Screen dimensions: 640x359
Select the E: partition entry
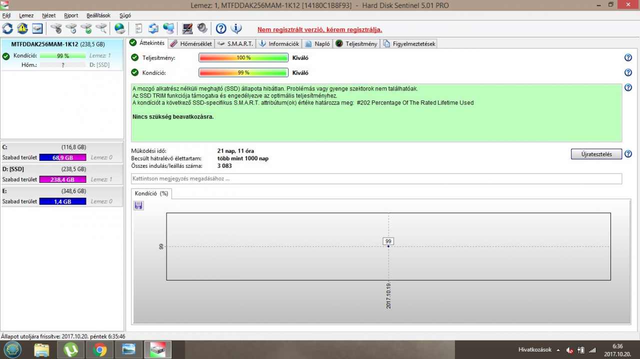click(x=62, y=196)
